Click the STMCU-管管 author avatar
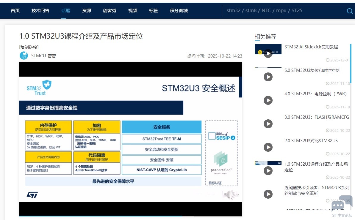The width and height of the screenshot is (355, 220). [x=24, y=56]
